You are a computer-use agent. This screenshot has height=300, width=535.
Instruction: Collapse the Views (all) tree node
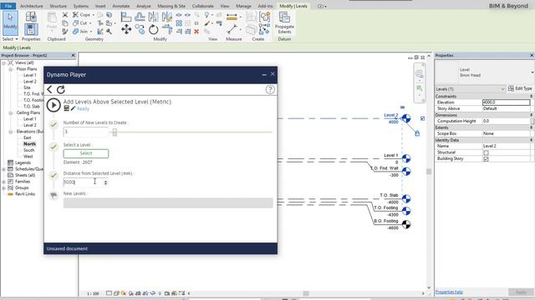pos(4,63)
